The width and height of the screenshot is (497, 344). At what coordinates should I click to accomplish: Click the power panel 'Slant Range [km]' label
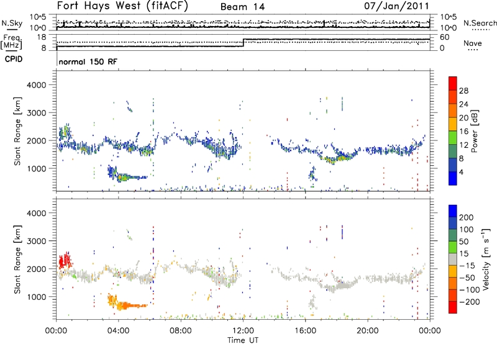click(17, 131)
